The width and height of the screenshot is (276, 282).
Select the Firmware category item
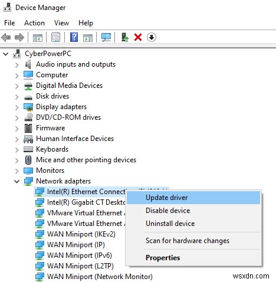point(50,128)
